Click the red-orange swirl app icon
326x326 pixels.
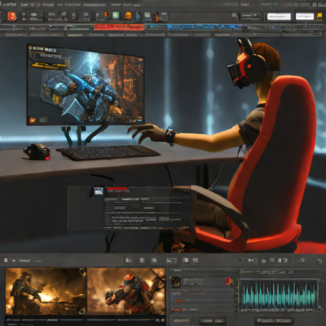[12, 17]
